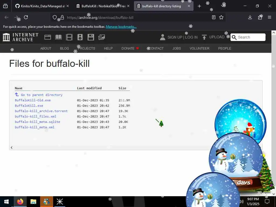
Task: Open the Firefox hamburger menu
Action: click(270, 17)
